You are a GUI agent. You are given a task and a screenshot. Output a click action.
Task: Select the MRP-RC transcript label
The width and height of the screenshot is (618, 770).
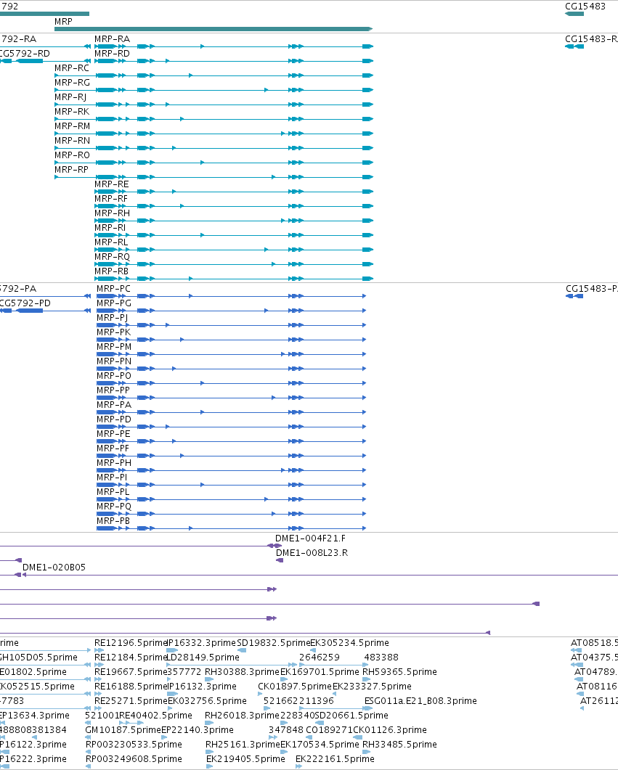pyautogui.click(x=72, y=67)
